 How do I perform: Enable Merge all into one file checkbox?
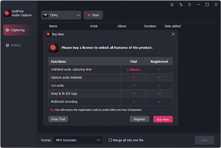[110, 140]
